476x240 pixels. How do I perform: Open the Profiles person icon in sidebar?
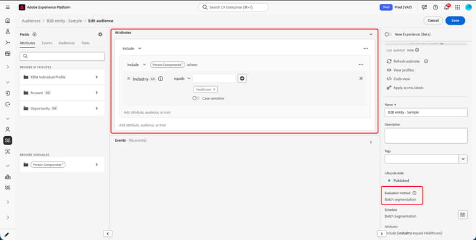pos(8,129)
